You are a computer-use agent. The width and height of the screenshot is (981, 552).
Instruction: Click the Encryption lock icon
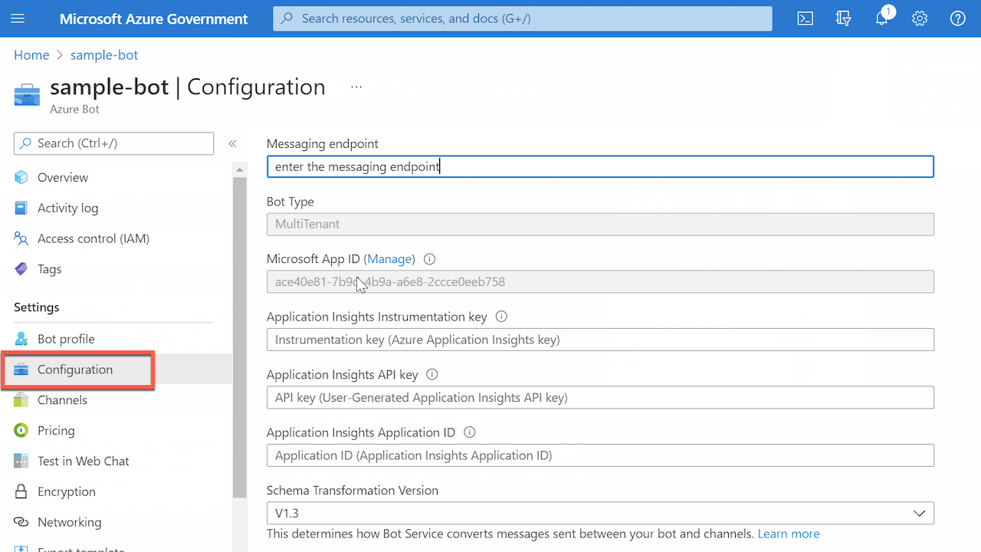pyautogui.click(x=21, y=491)
